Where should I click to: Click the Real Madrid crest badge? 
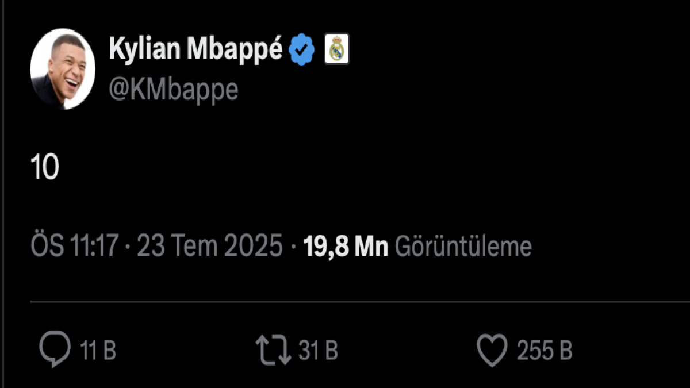[x=336, y=50]
